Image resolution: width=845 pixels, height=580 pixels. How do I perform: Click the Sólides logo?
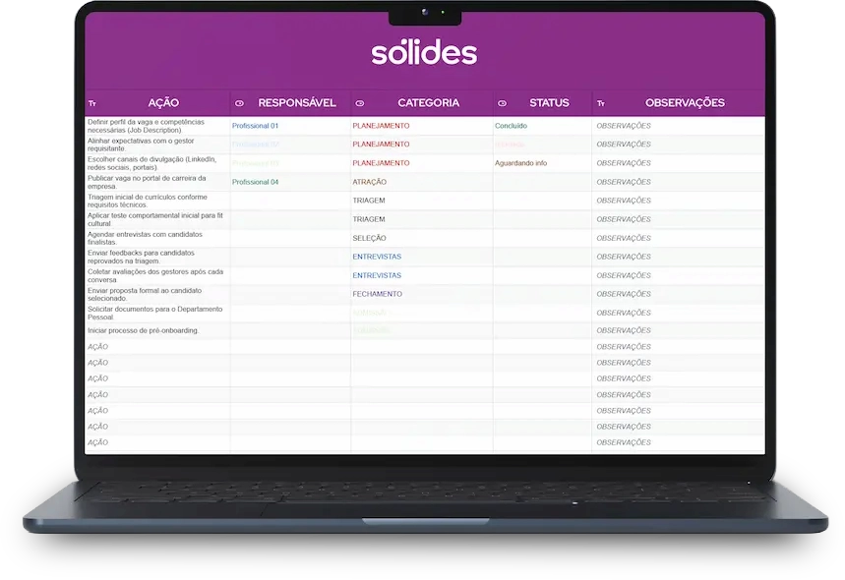tap(424, 52)
